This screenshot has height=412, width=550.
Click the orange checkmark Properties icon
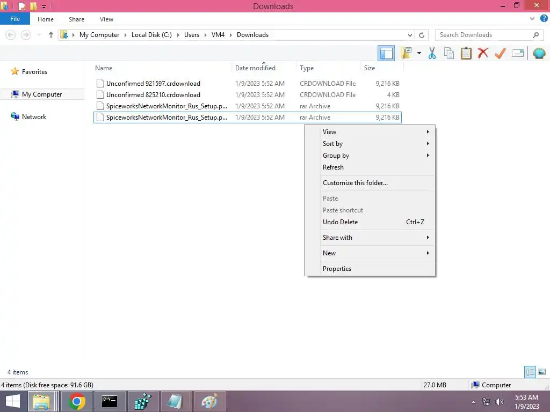tap(500, 53)
